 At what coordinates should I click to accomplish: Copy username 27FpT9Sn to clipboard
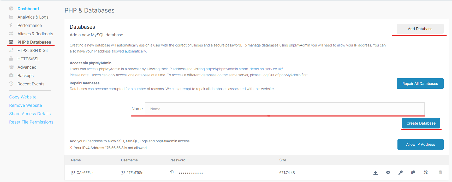tap(123, 173)
